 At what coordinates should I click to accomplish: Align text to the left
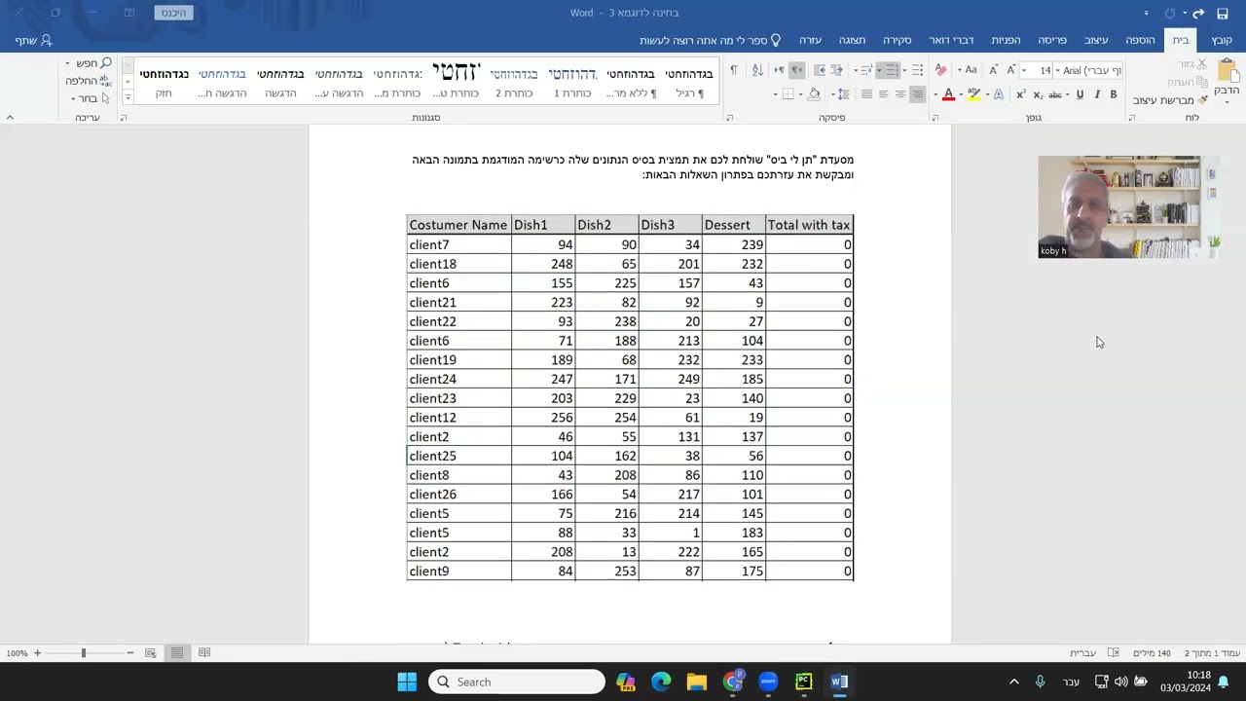[884, 94]
